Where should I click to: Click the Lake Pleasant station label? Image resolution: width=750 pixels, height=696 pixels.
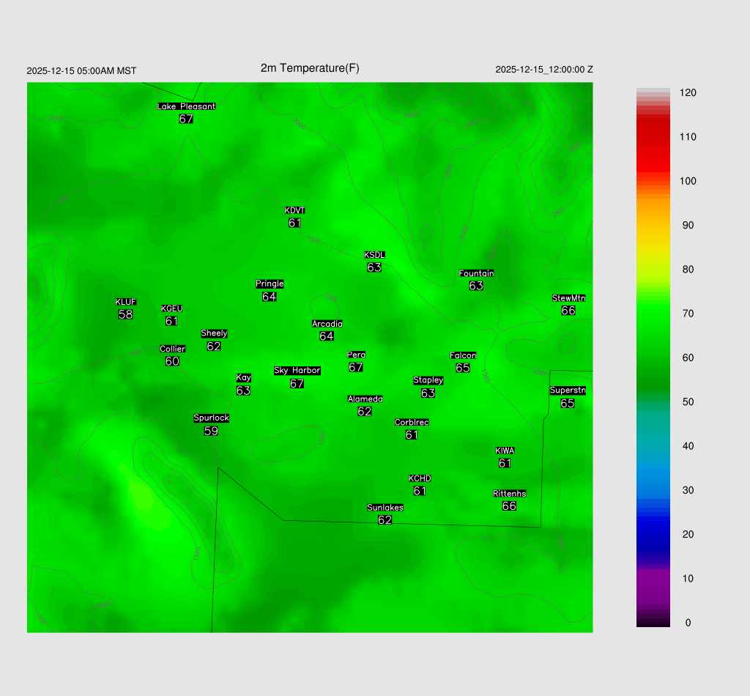tap(186, 106)
